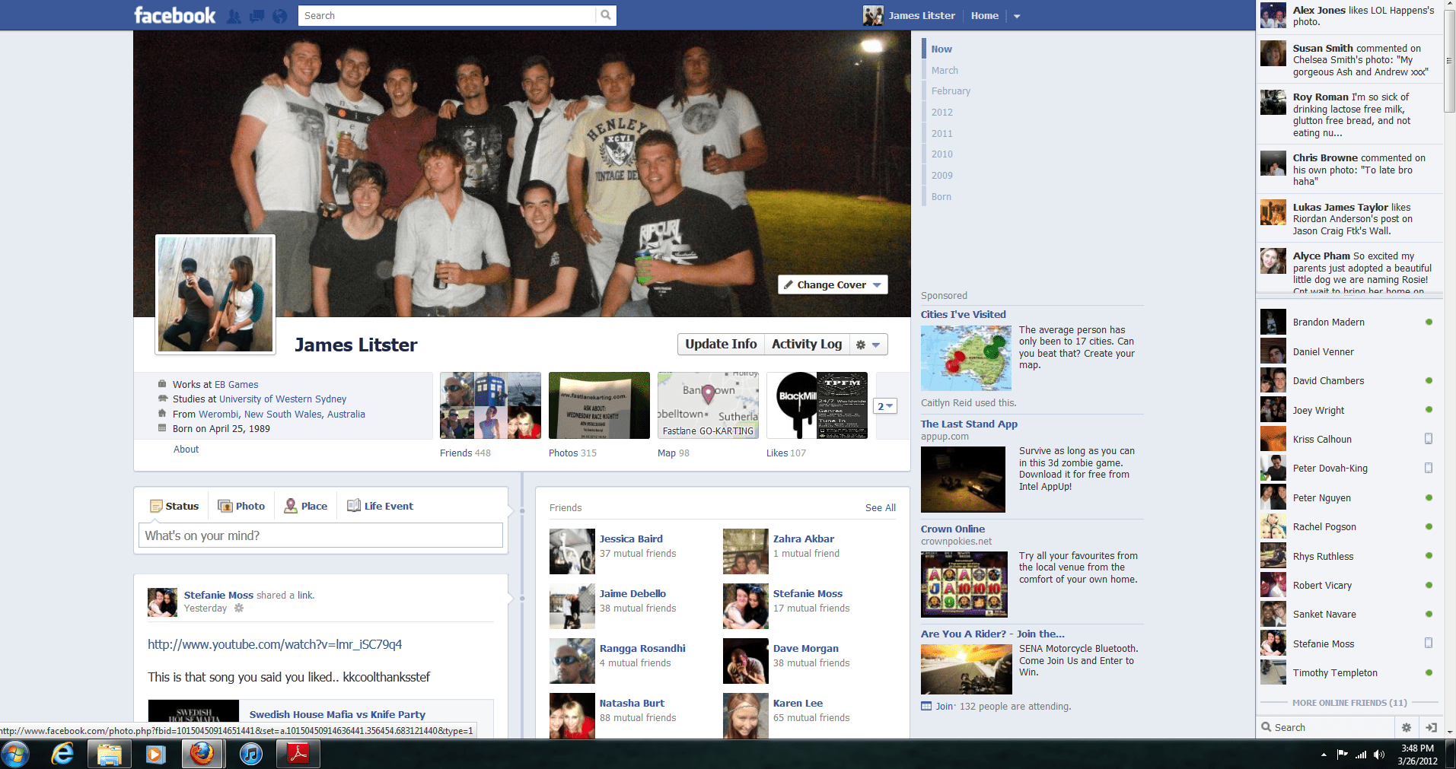1456x769 pixels.
Task: Open chat options gear icon
Action: coord(1407,727)
